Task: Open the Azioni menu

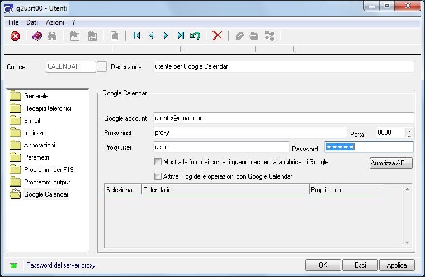Action: pyautogui.click(x=55, y=22)
